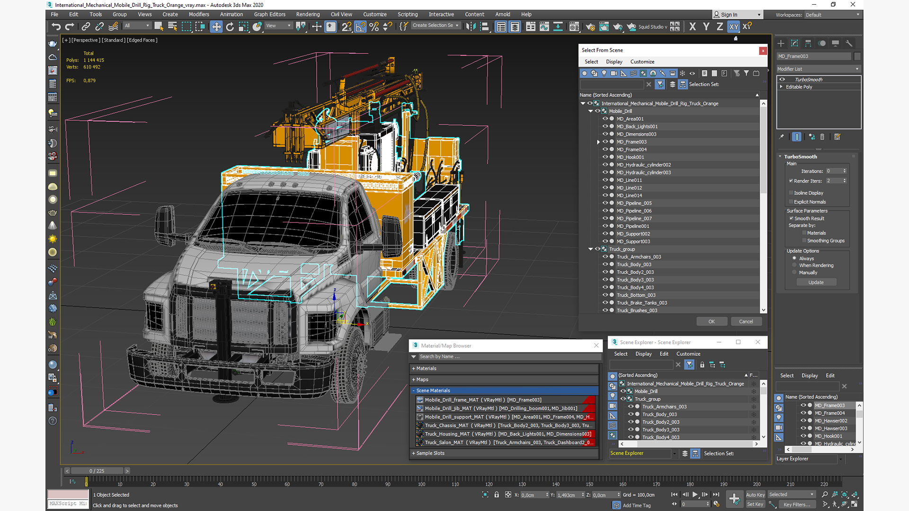Image resolution: width=909 pixels, height=511 pixels.
Task: Click the pink MAXScript listener color box
Action: [68, 494]
